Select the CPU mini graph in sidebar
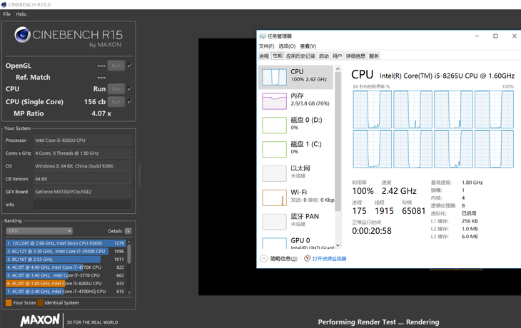 274,77
